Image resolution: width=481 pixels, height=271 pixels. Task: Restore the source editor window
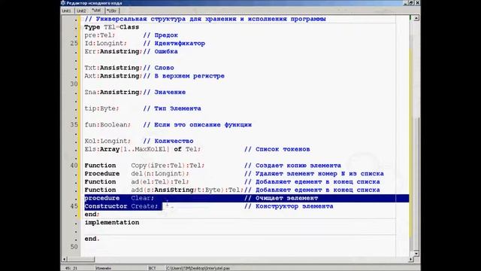point(411,3)
